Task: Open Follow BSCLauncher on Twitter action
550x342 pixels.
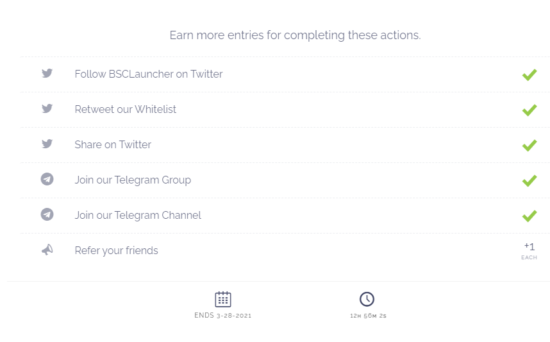Action: (149, 74)
